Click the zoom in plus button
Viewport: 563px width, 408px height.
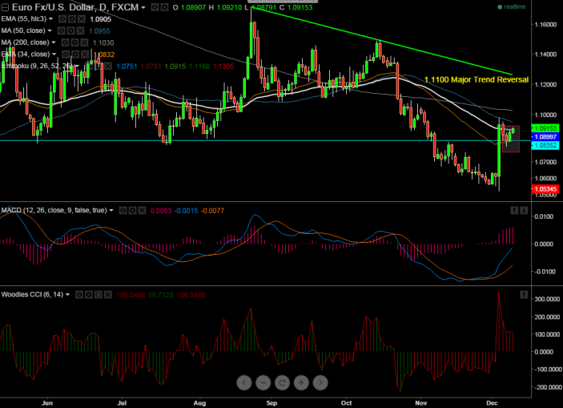click(301, 382)
